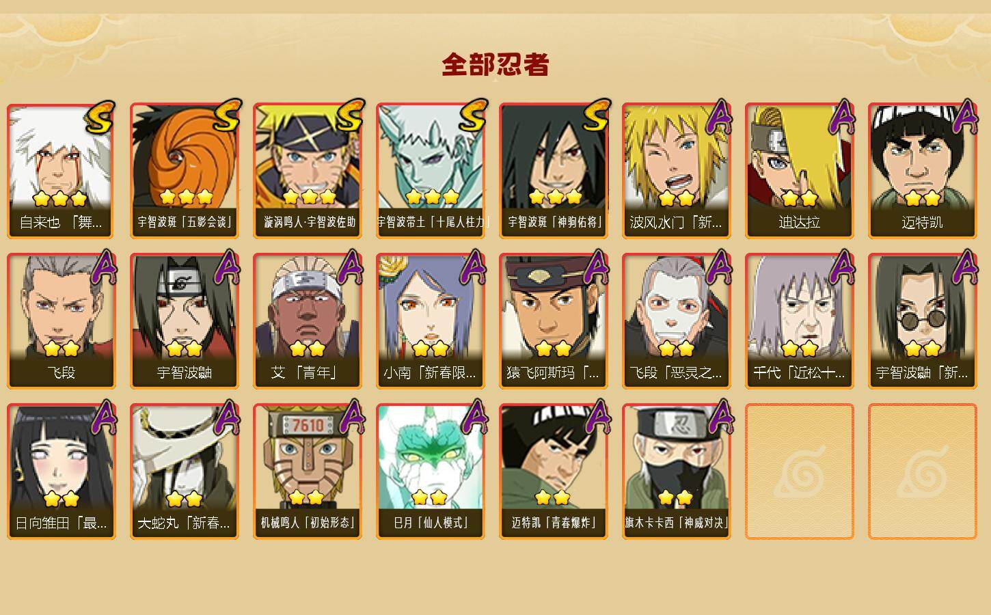Open 千代「近松十...」 card
Screen dimensions: 991x615
(x=799, y=321)
